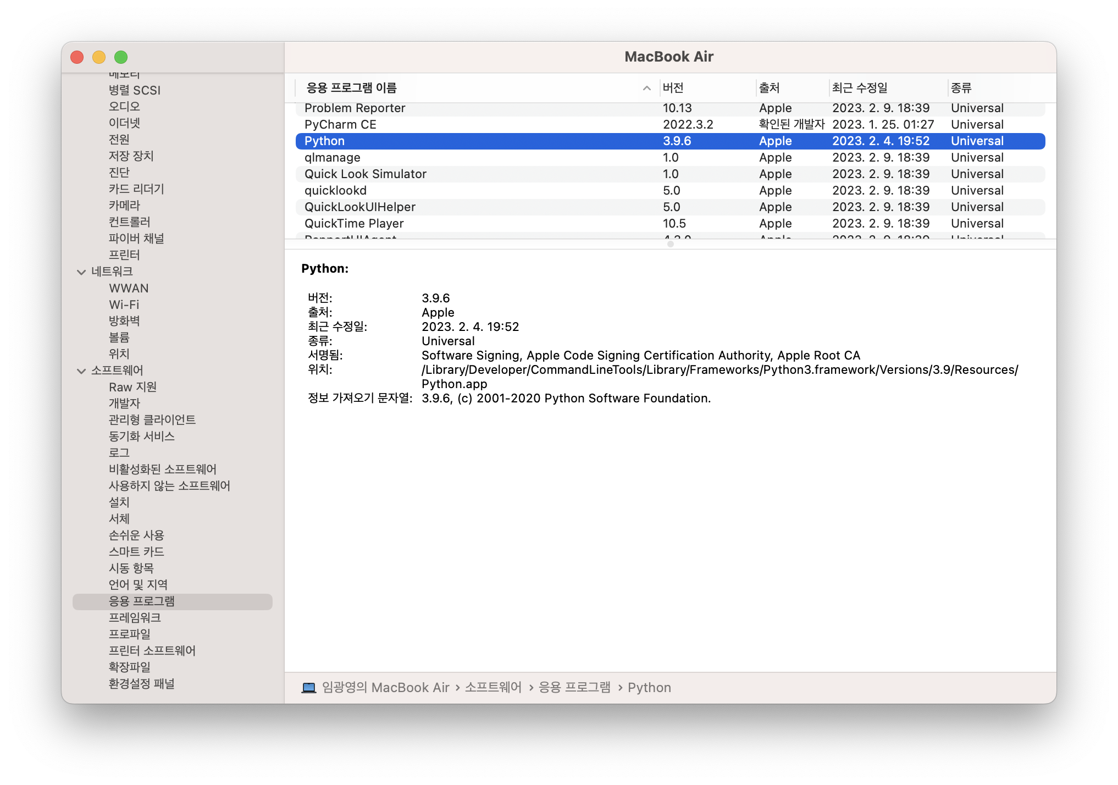Open 프레임워크 in sidebar
This screenshot has height=785, width=1118.
coord(135,617)
